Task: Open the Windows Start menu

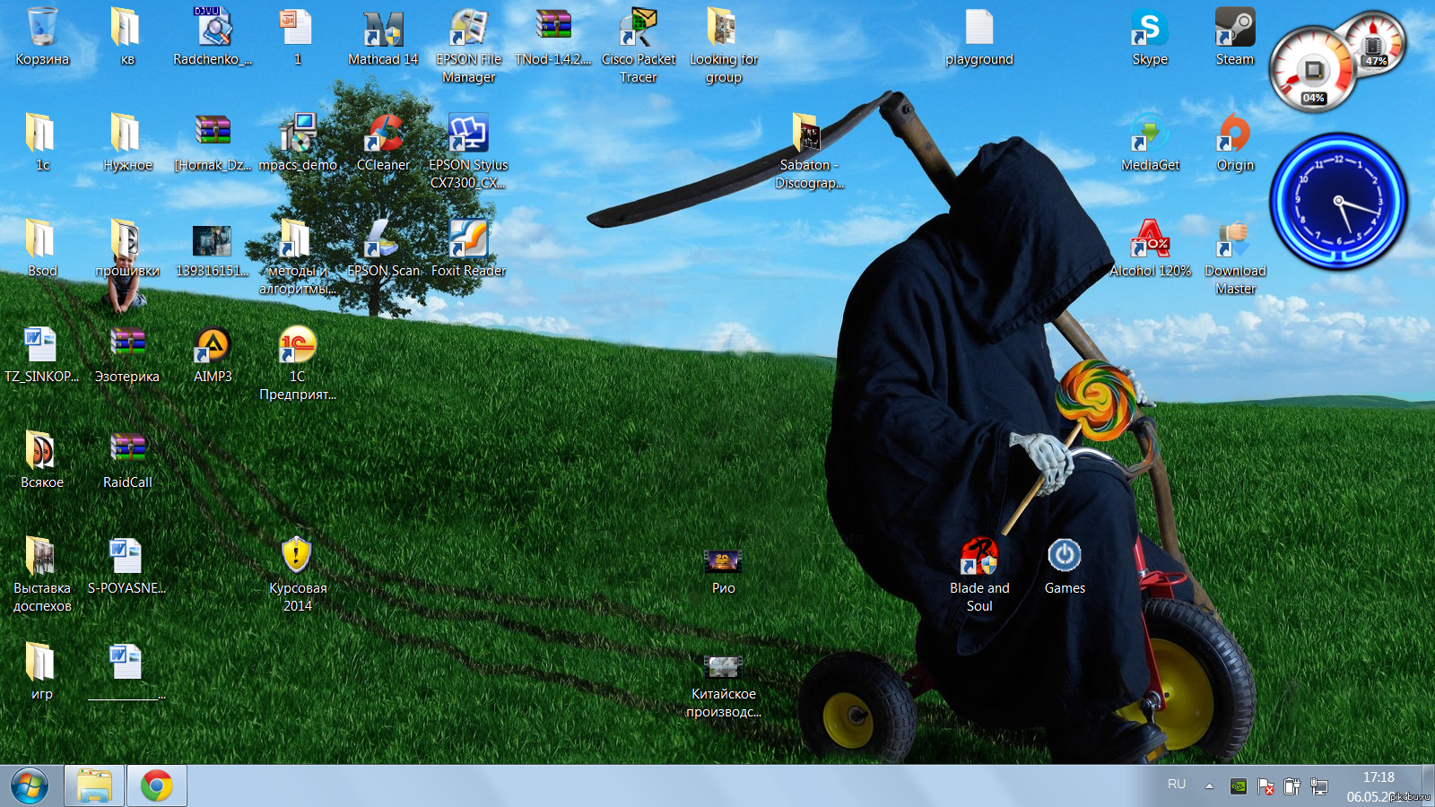Action: pos(30,786)
